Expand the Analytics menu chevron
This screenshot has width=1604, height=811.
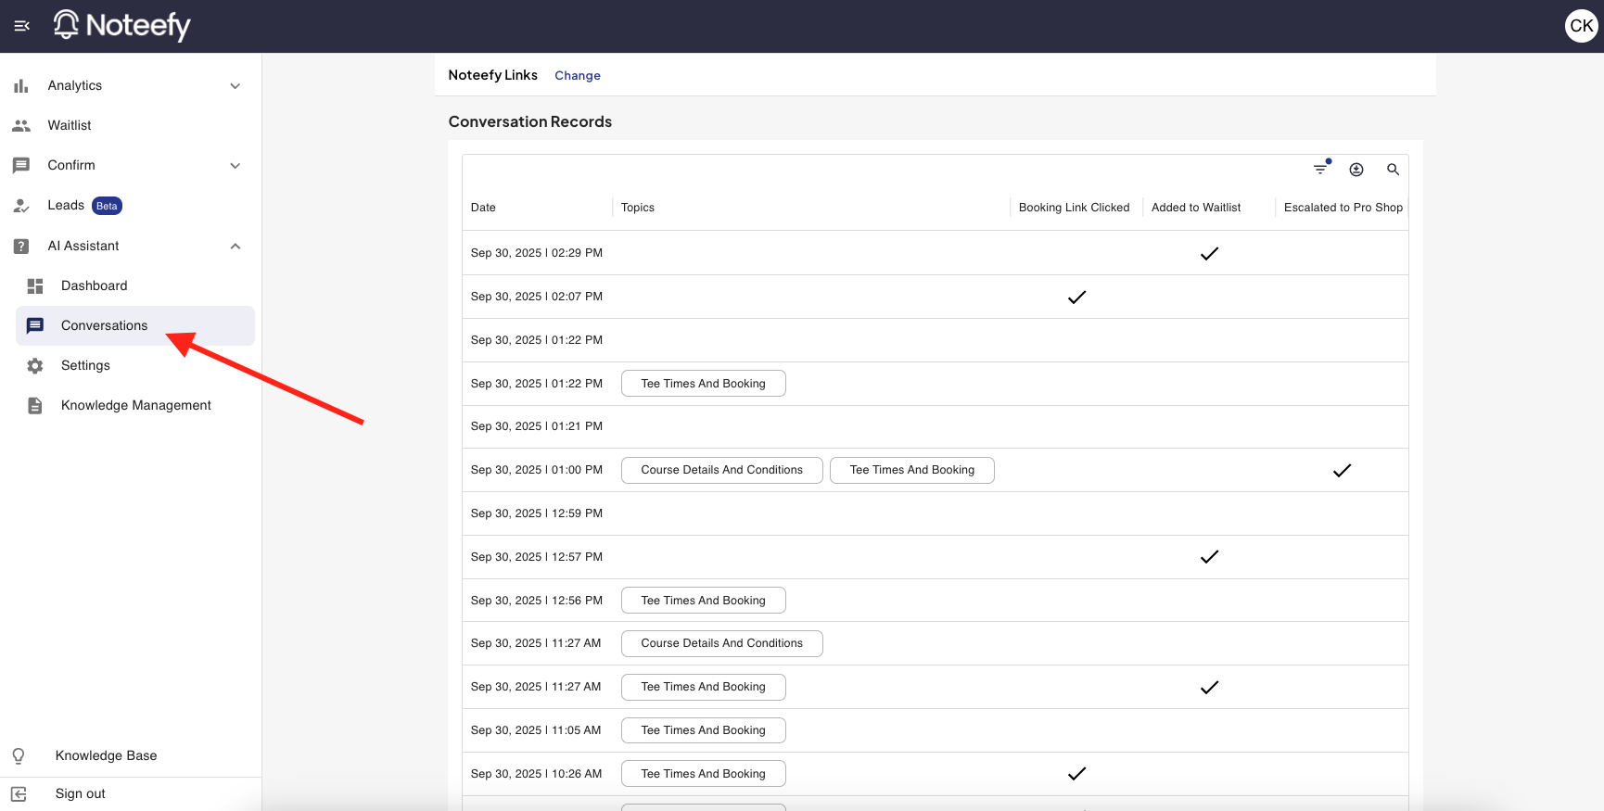(x=236, y=86)
